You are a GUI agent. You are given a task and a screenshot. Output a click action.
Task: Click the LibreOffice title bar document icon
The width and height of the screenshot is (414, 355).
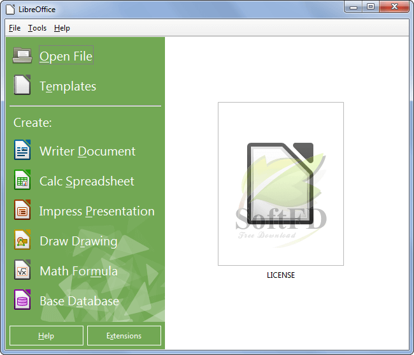(10, 10)
